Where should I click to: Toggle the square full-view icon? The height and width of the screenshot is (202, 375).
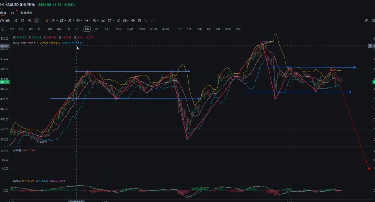[x=22, y=21]
